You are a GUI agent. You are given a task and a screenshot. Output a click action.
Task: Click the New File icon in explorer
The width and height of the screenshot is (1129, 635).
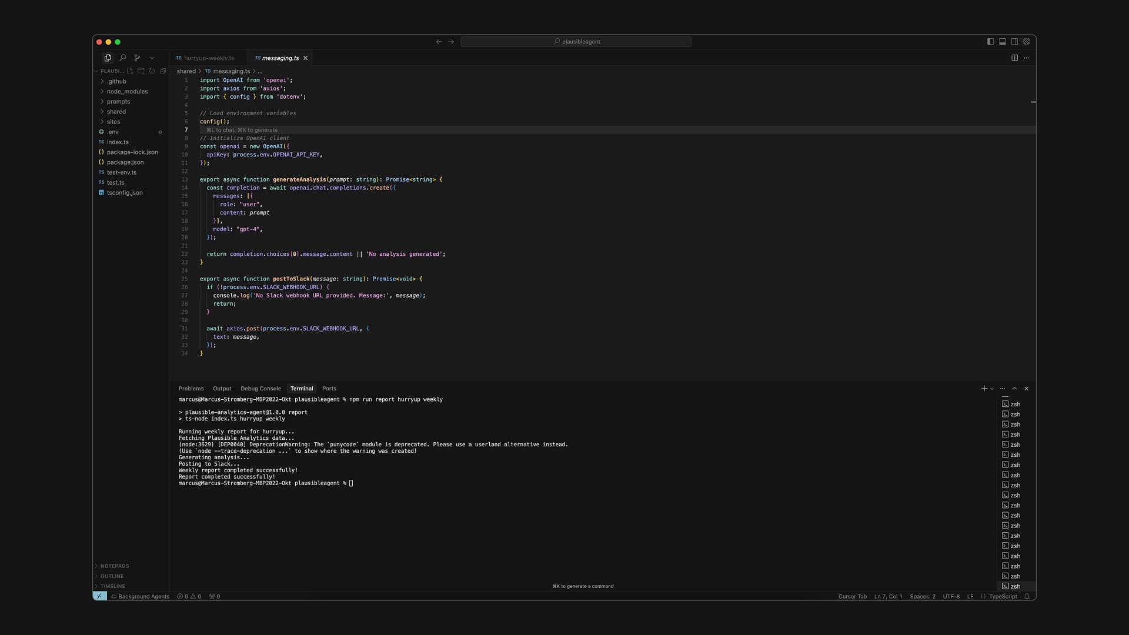[130, 71]
